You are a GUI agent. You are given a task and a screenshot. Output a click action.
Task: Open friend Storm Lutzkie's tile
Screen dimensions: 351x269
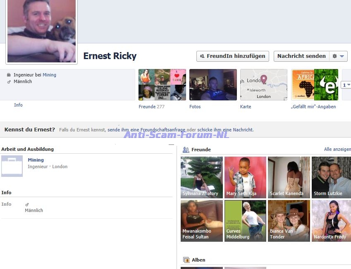(x=331, y=177)
